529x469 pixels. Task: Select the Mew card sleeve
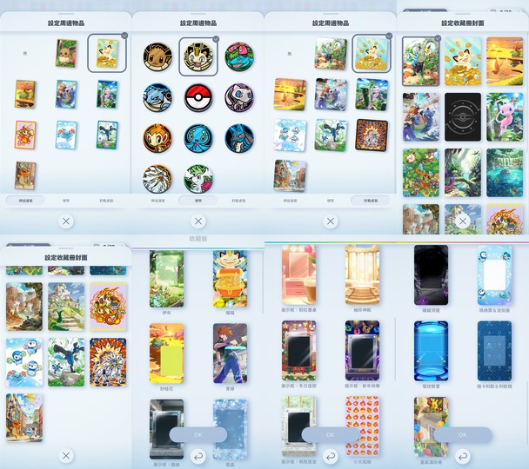(x=107, y=95)
